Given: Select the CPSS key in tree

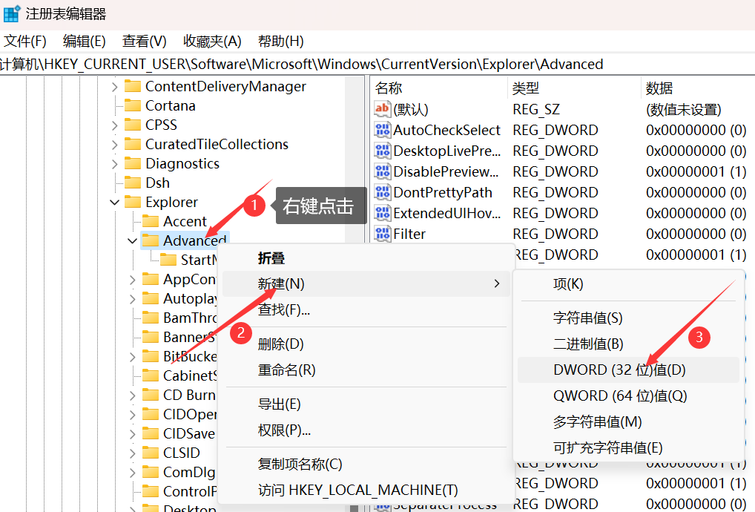Looking at the screenshot, I should [x=161, y=125].
